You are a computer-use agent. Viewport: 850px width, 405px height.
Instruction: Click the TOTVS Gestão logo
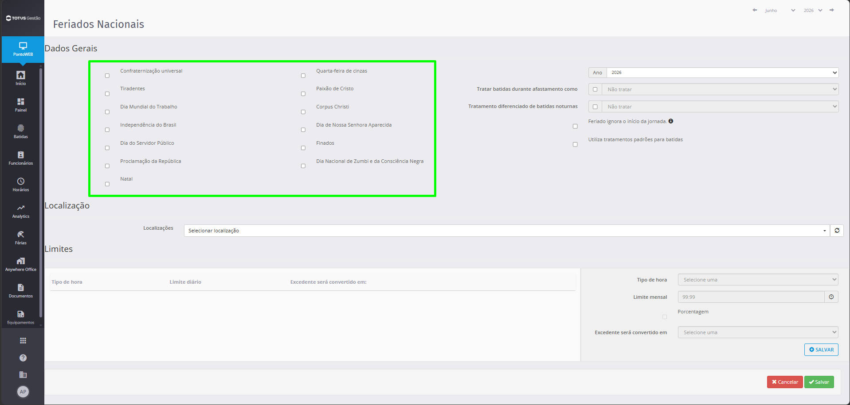click(23, 18)
